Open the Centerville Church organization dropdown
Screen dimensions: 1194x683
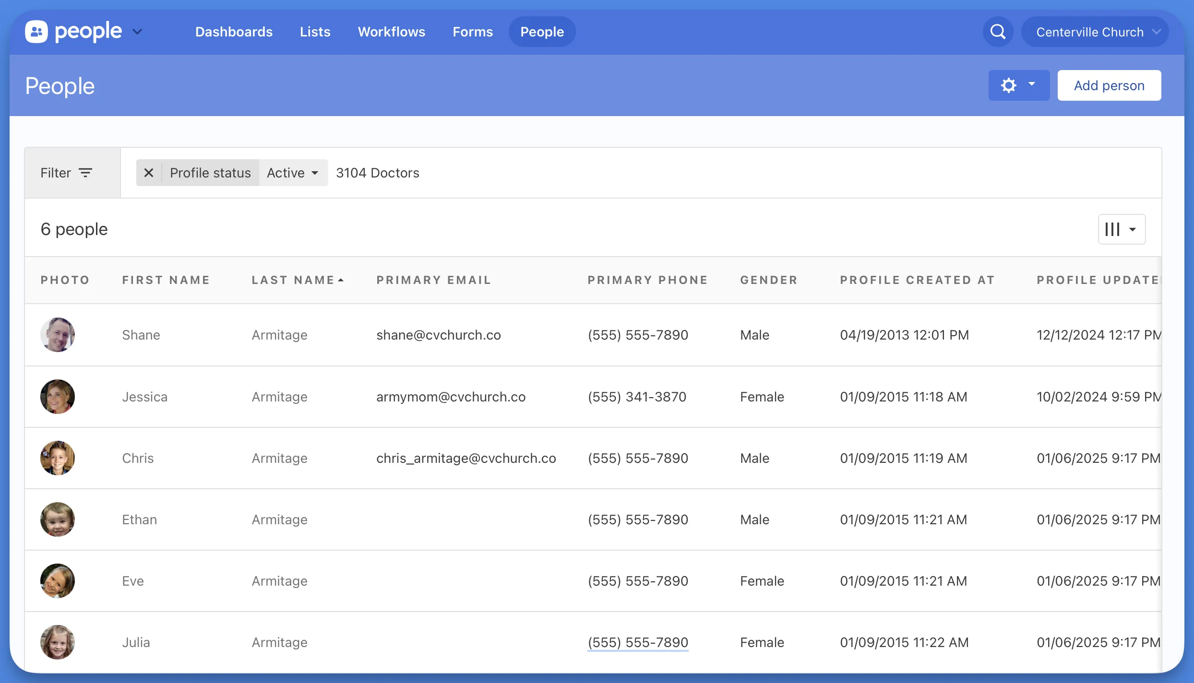click(x=1095, y=32)
